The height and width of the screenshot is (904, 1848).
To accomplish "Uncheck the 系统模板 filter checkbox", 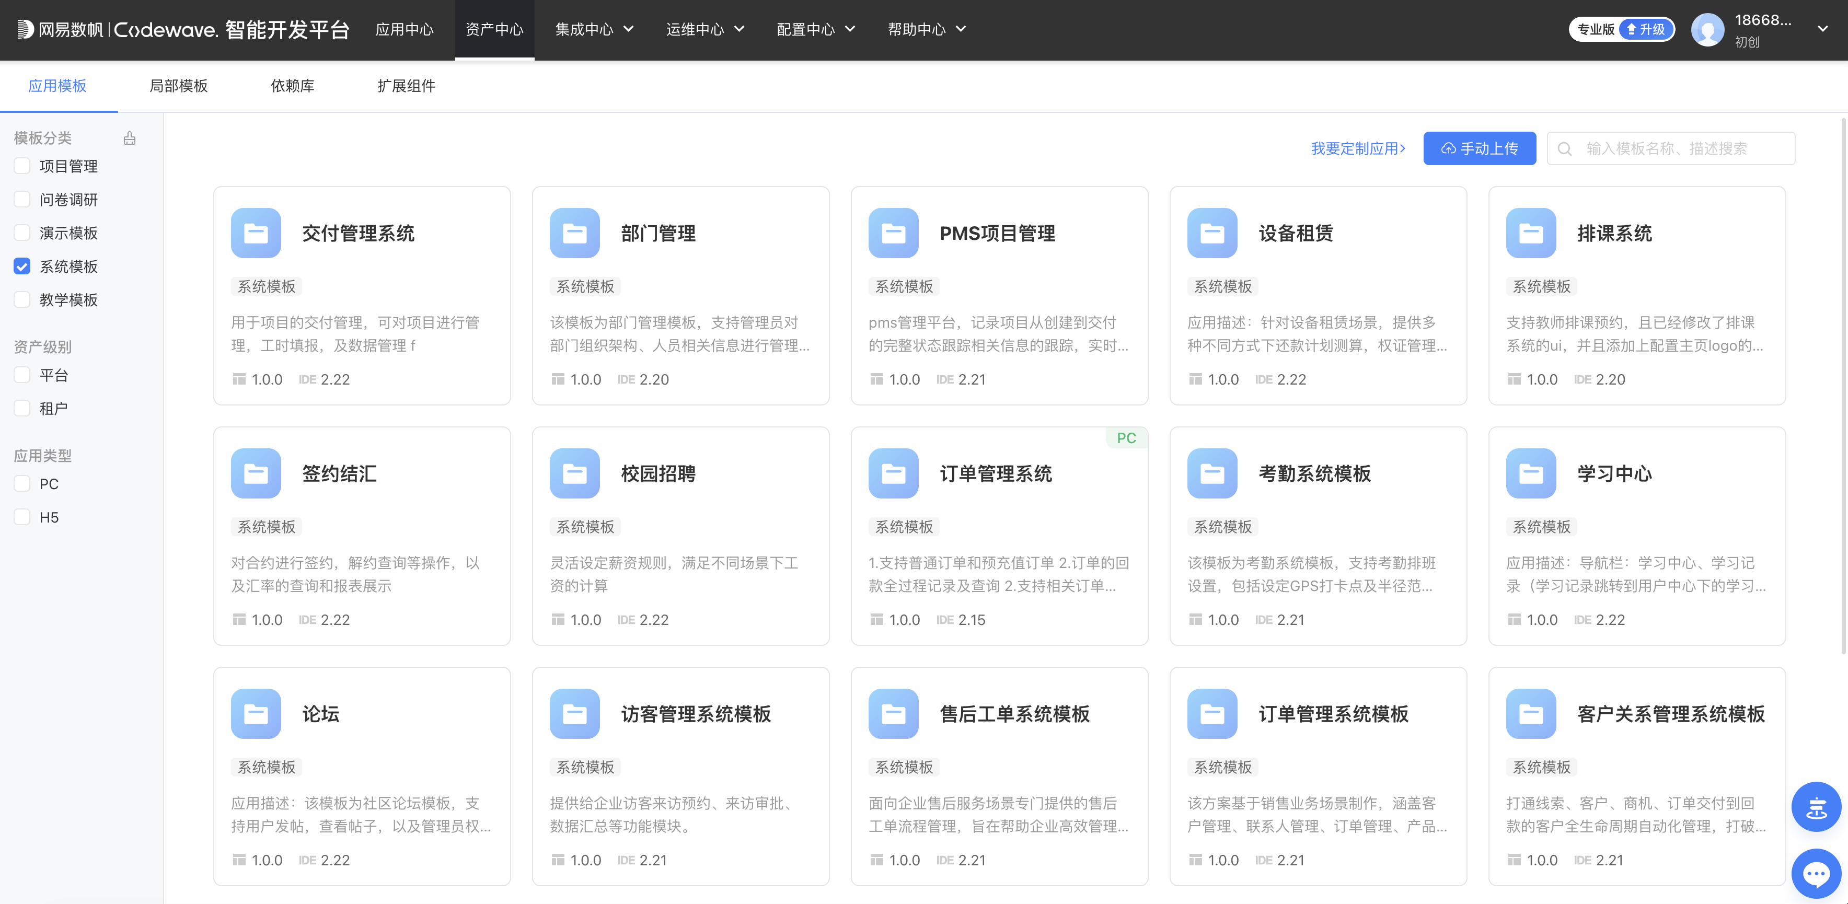I will tap(21, 266).
